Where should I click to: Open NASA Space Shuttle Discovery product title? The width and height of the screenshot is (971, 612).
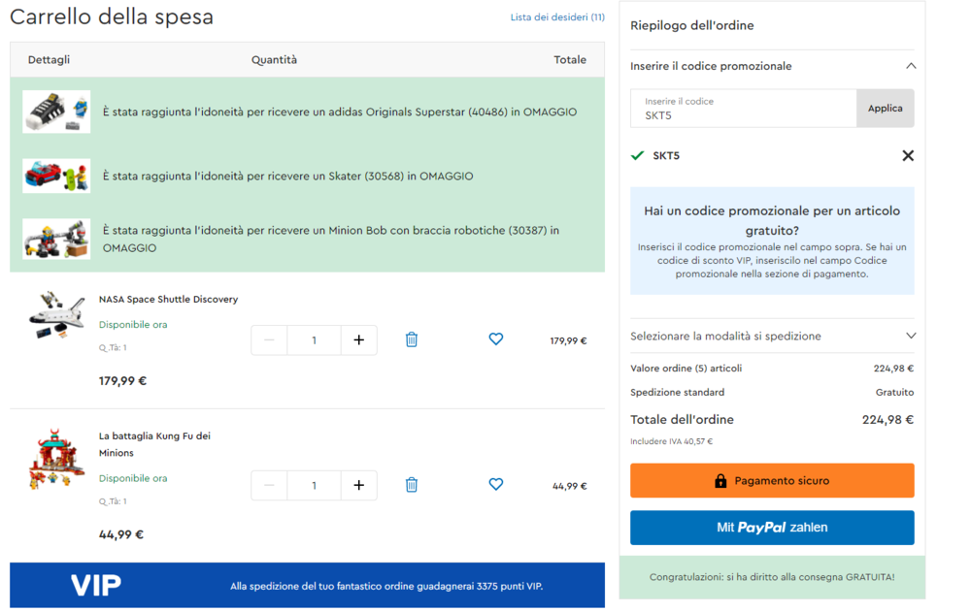tap(168, 300)
